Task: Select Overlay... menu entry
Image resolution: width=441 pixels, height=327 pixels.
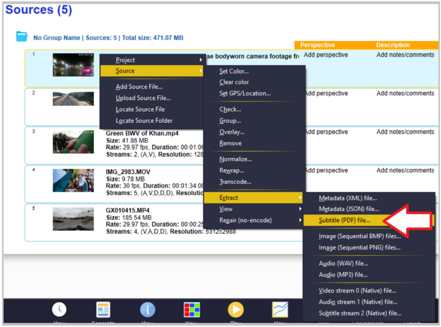Action: [254, 132]
